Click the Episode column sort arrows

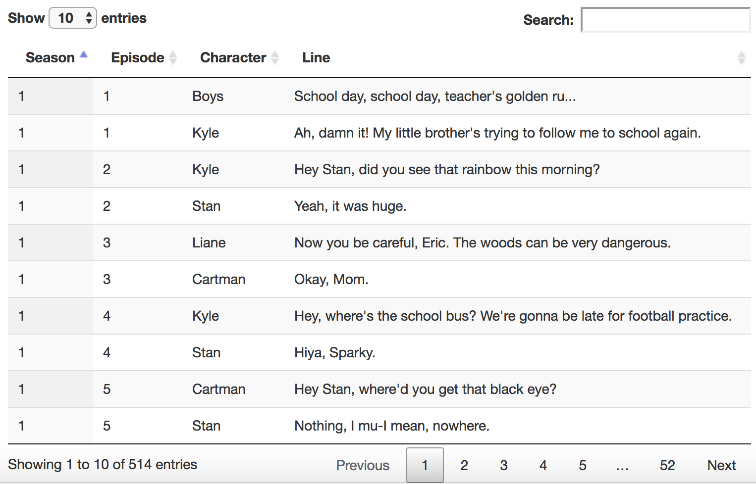pyautogui.click(x=173, y=58)
